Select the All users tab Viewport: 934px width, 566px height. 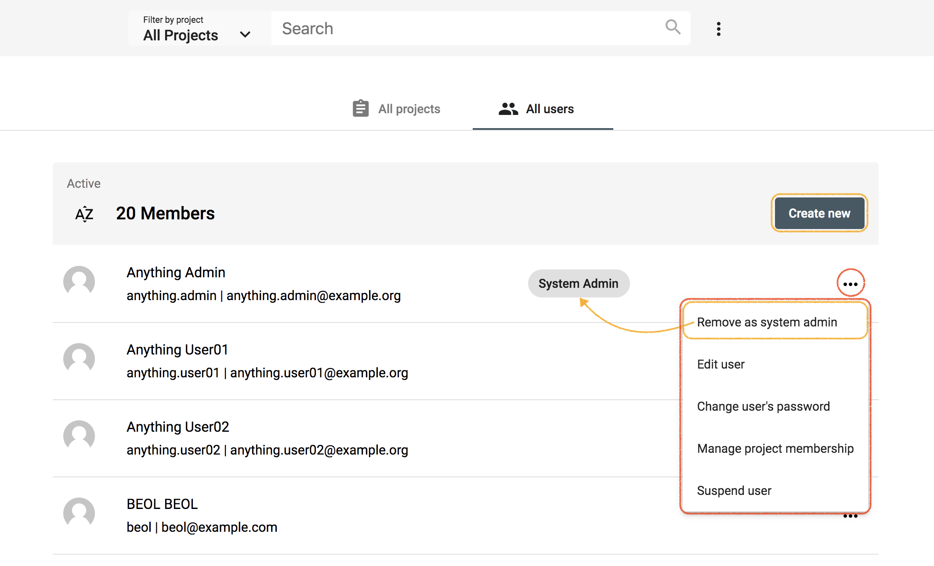coord(550,108)
